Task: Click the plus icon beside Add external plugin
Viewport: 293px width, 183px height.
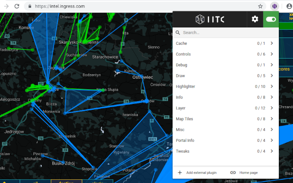Action: point(179,172)
